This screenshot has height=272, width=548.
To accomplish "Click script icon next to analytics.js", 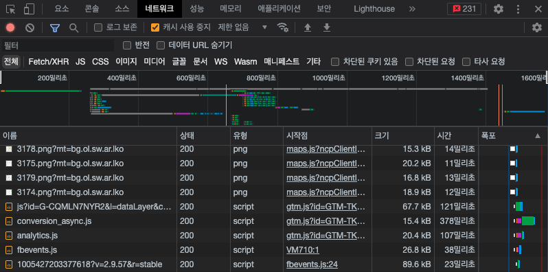I will [10, 236].
